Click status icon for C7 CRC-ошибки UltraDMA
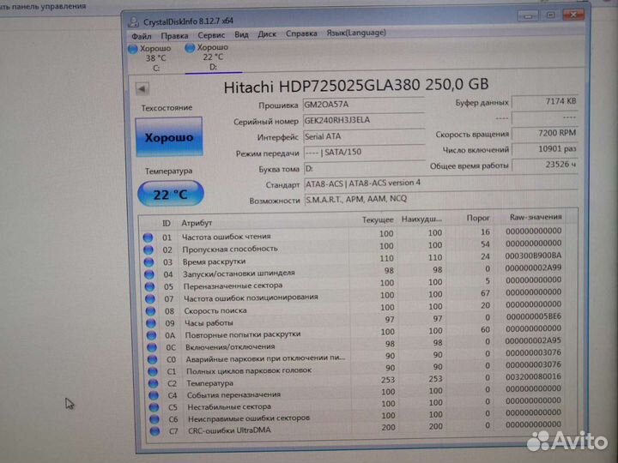Screen dimensions: 618x463 (x=154, y=431)
